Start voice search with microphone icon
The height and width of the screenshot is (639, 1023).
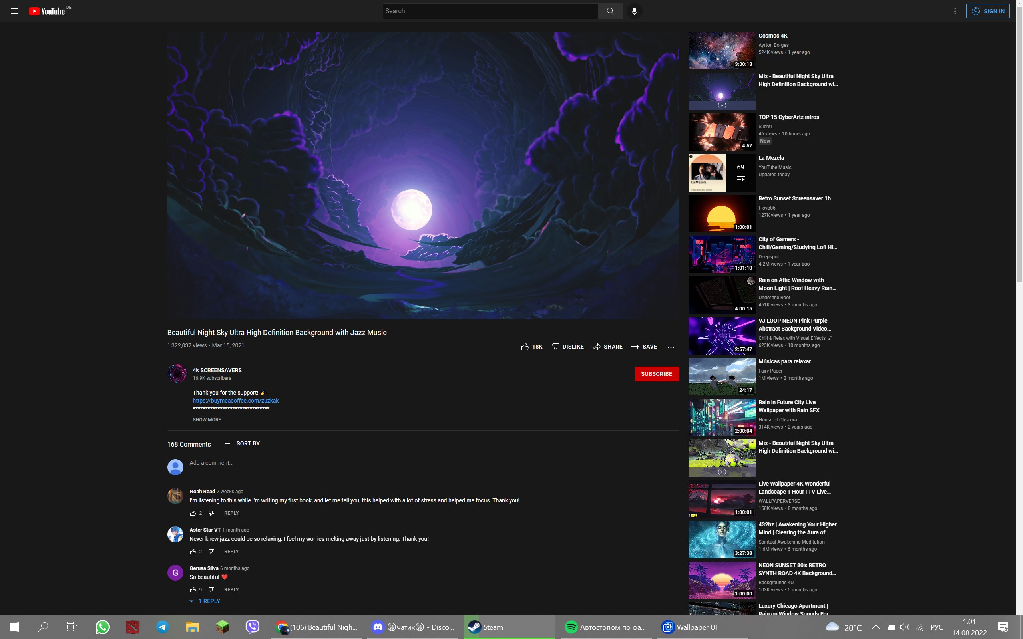[634, 11]
